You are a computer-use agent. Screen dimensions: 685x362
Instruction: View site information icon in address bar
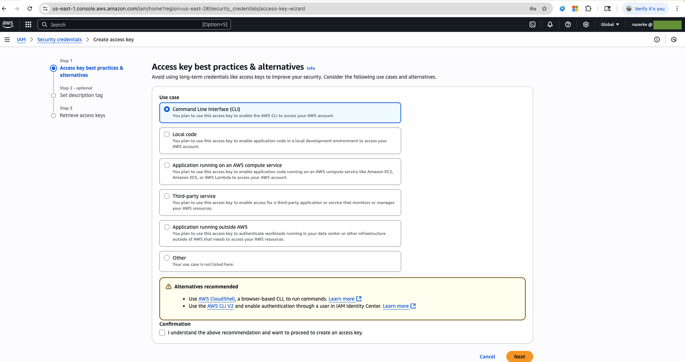[45, 9]
